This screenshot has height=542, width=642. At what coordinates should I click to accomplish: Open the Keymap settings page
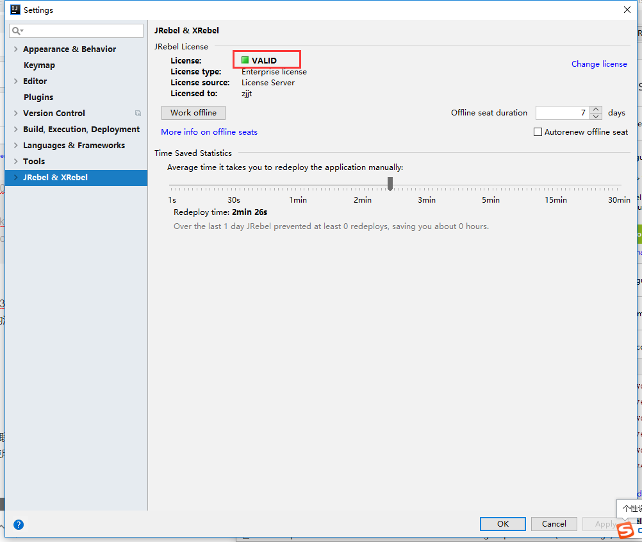39,65
